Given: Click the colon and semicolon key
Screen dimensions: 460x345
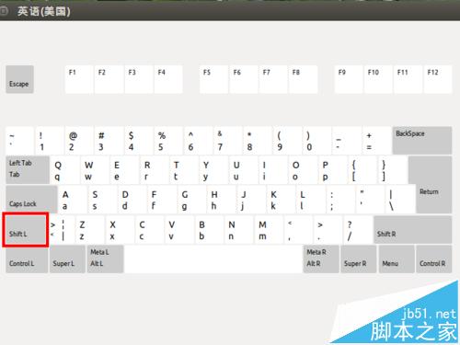Looking at the screenshot, I should pos(339,200).
